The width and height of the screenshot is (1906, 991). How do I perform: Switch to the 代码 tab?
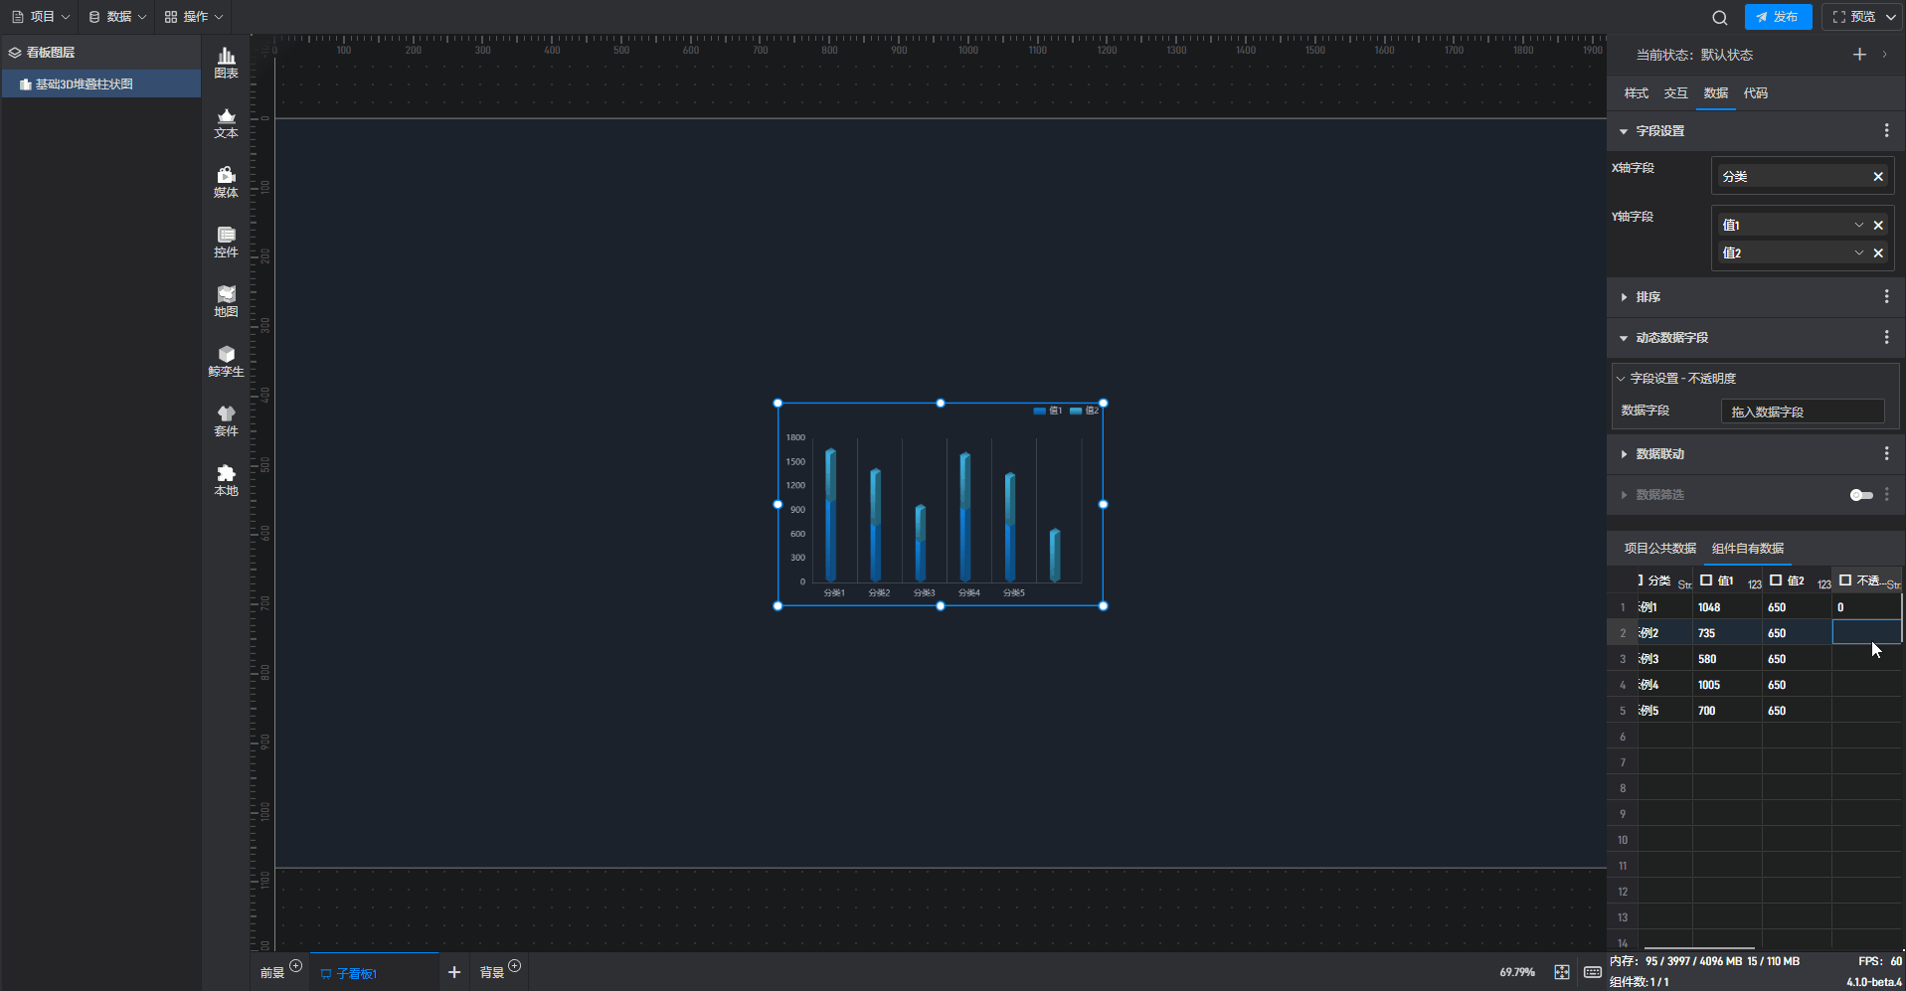(x=1755, y=93)
